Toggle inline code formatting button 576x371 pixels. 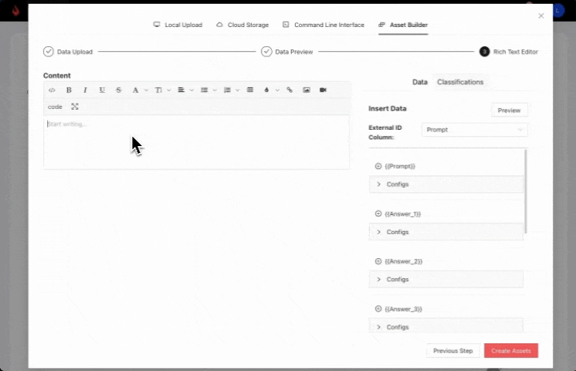(55, 107)
